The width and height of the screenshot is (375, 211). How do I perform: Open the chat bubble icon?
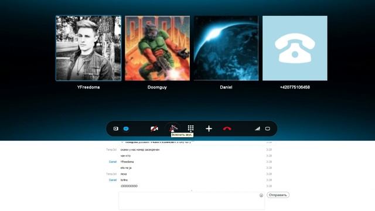[x=126, y=129]
